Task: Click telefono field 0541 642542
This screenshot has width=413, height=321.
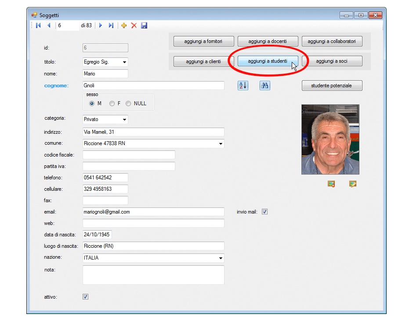Action: click(x=105, y=178)
